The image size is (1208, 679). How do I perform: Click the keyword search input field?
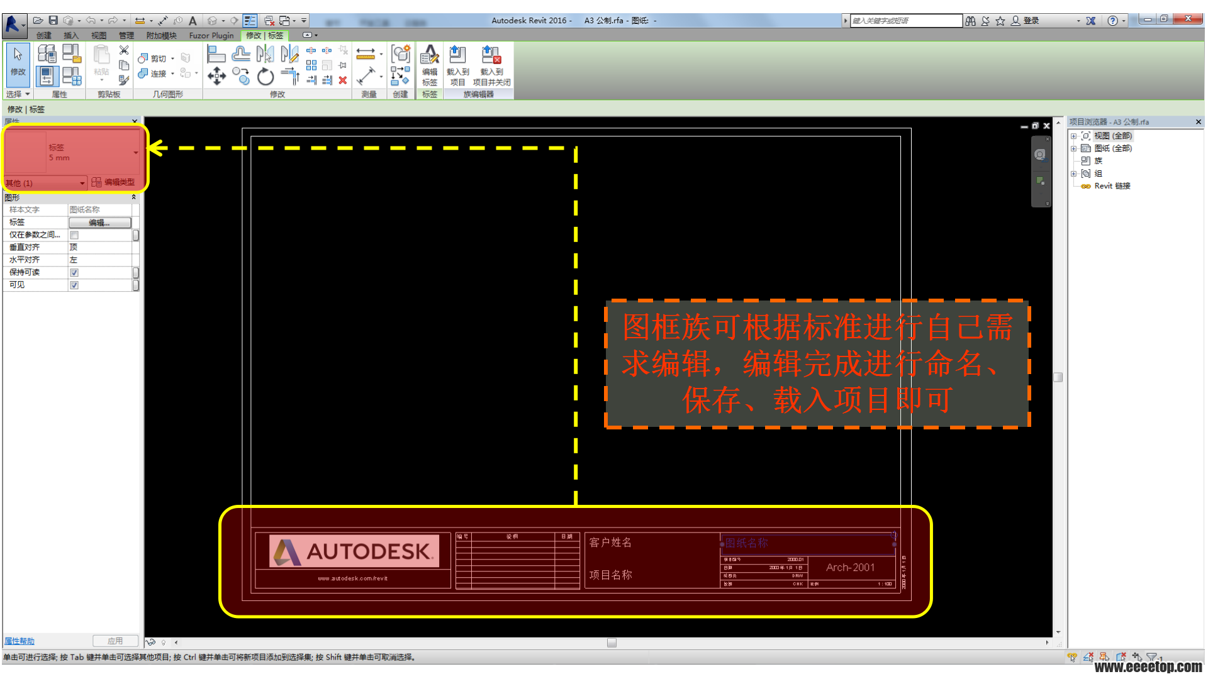(906, 21)
